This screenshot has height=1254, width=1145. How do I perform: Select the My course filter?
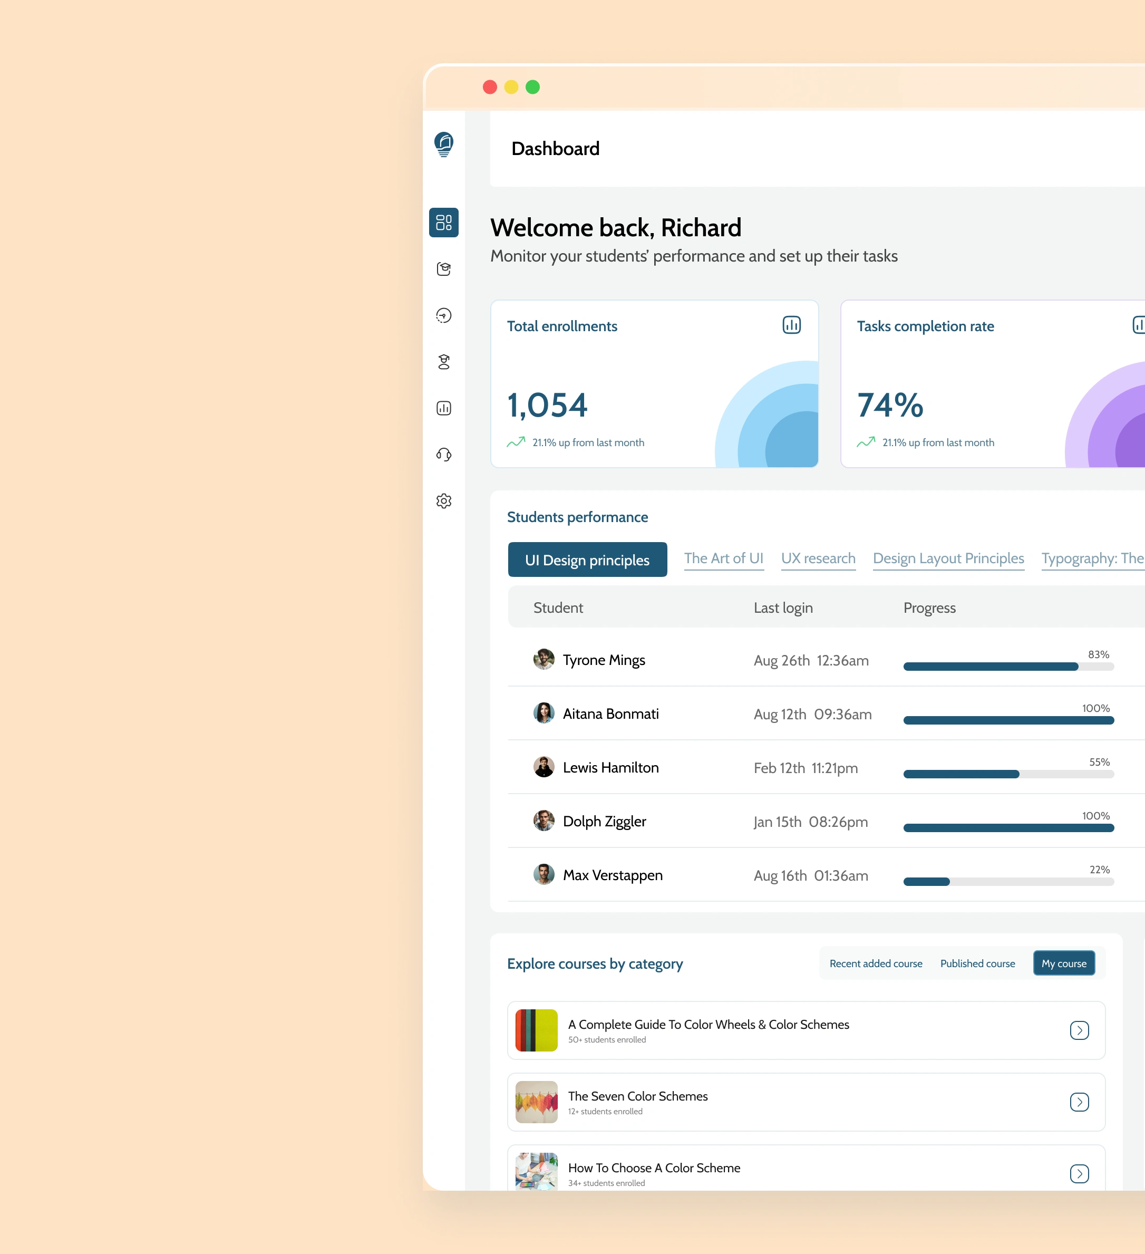click(1063, 963)
